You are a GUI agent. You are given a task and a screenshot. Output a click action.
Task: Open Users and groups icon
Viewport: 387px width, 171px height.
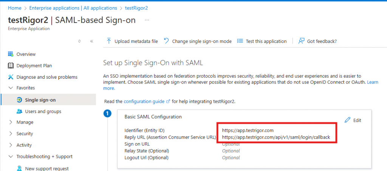click(x=19, y=111)
